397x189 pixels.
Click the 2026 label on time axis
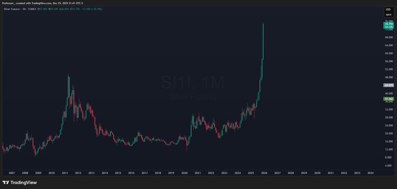(x=264, y=173)
